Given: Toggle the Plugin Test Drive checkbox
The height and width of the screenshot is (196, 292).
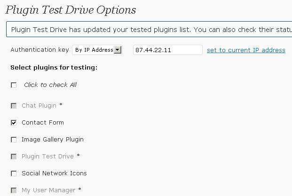Looking at the screenshot, I should coord(14,157).
